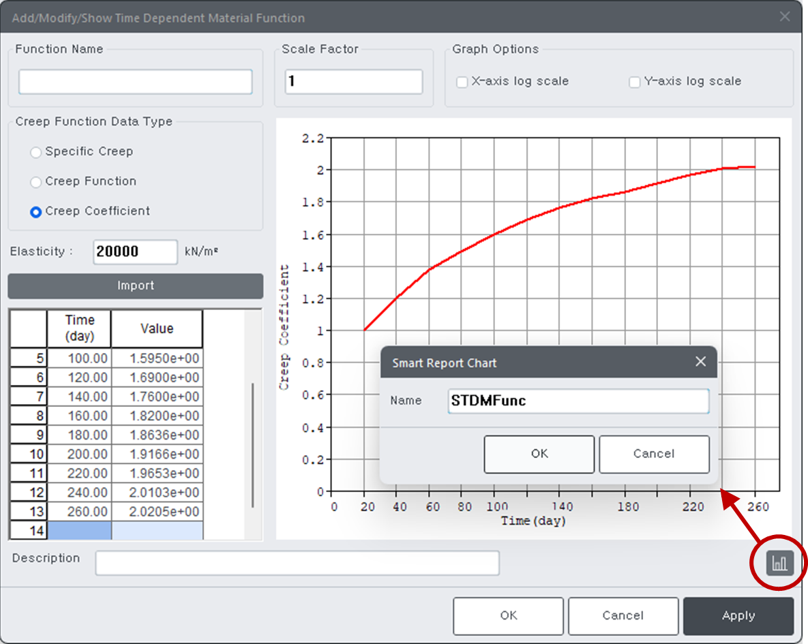Select the value cell 1.6900e+00
The height and width of the screenshot is (644, 808).
(x=158, y=377)
